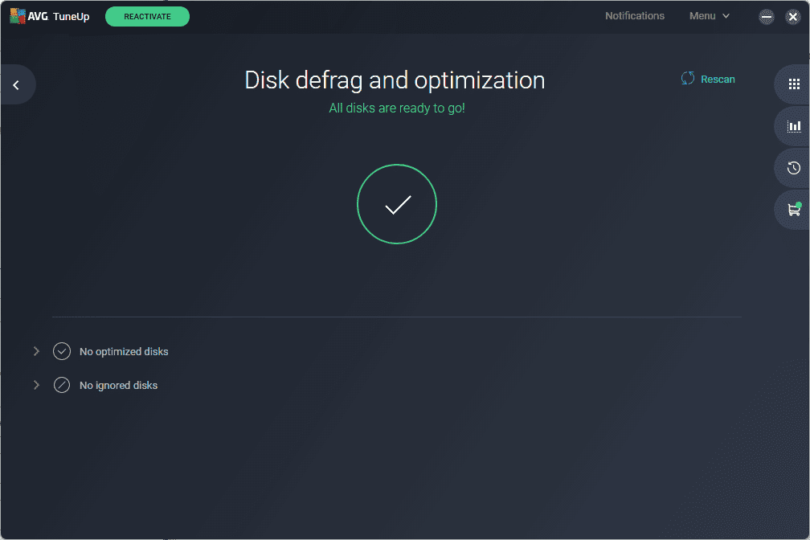Open the history clock icon
The height and width of the screenshot is (540, 810).
[x=794, y=168]
